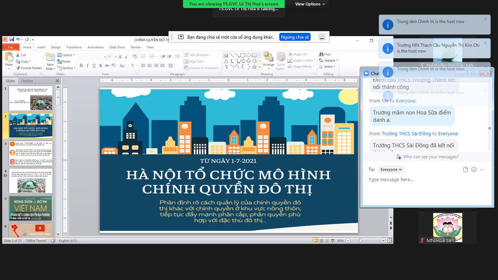Toggle Italic formatting in Font group

(87, 66)
